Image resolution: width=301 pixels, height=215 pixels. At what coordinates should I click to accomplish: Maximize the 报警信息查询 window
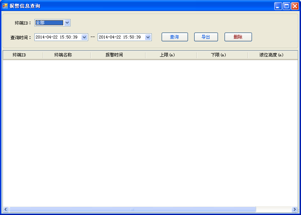tap(286, 6)
